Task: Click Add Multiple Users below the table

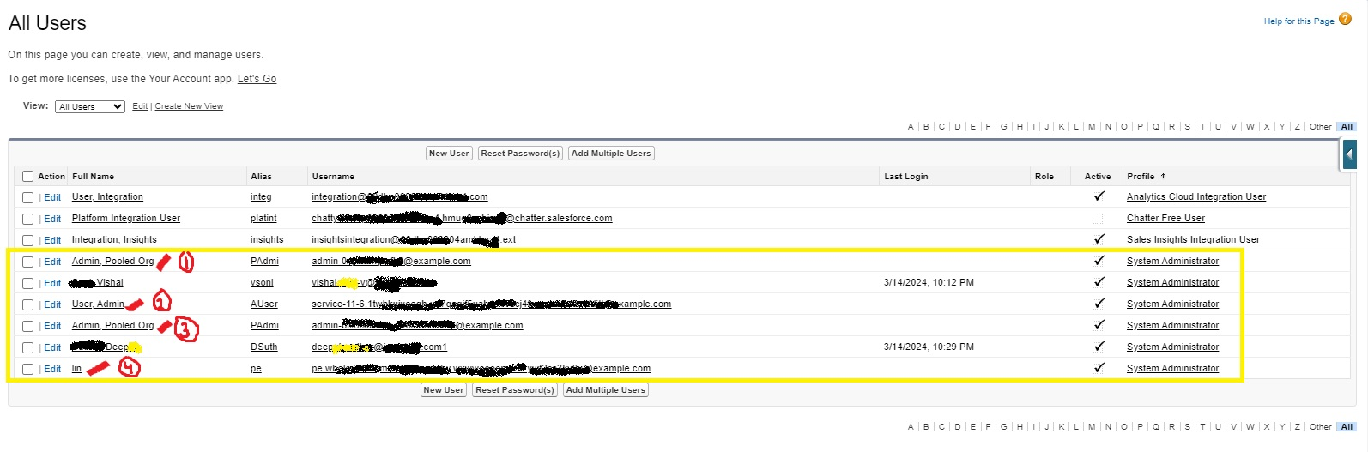Action: click(606, 390)
